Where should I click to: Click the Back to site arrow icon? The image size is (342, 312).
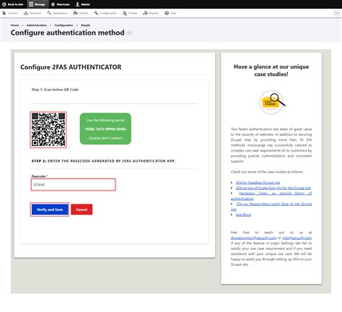[4, 4]
